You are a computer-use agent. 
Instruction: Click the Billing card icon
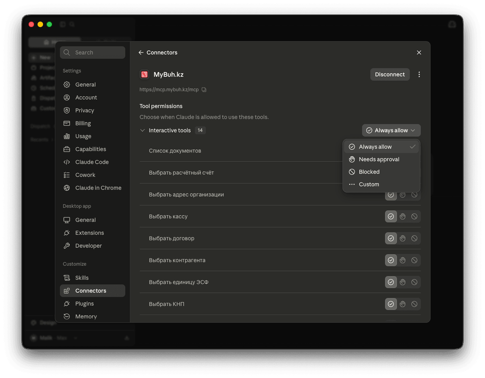click(67, 123)
